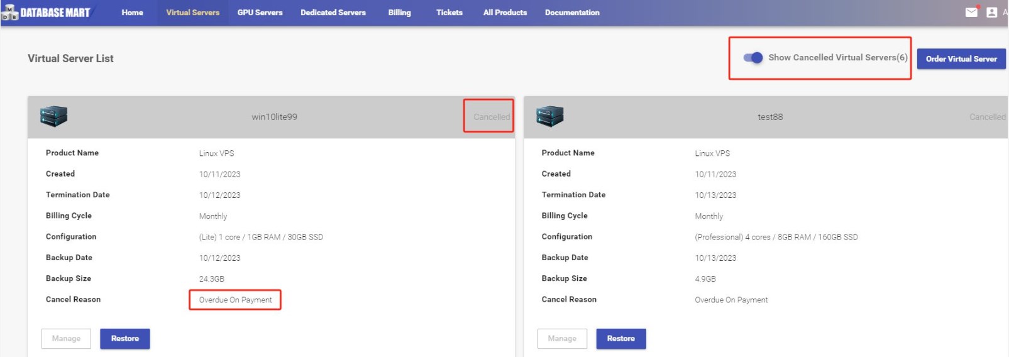1009x357 pixels.
Task: Go to Virtual Servers menu
Action: [192, 13]
